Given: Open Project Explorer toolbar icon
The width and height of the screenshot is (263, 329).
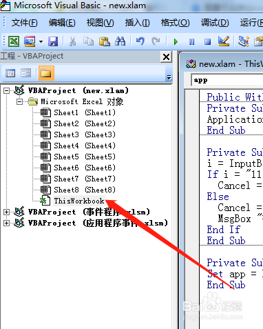Looking at the screenshot, I should [x=244, y=41].
